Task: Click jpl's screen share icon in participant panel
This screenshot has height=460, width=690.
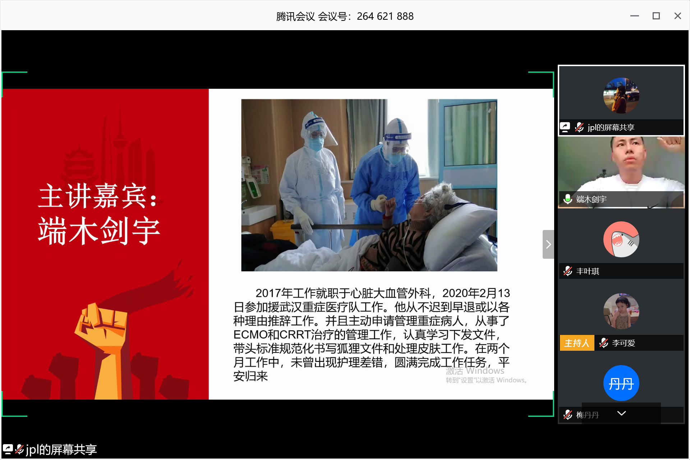Action: coord(565,127)
